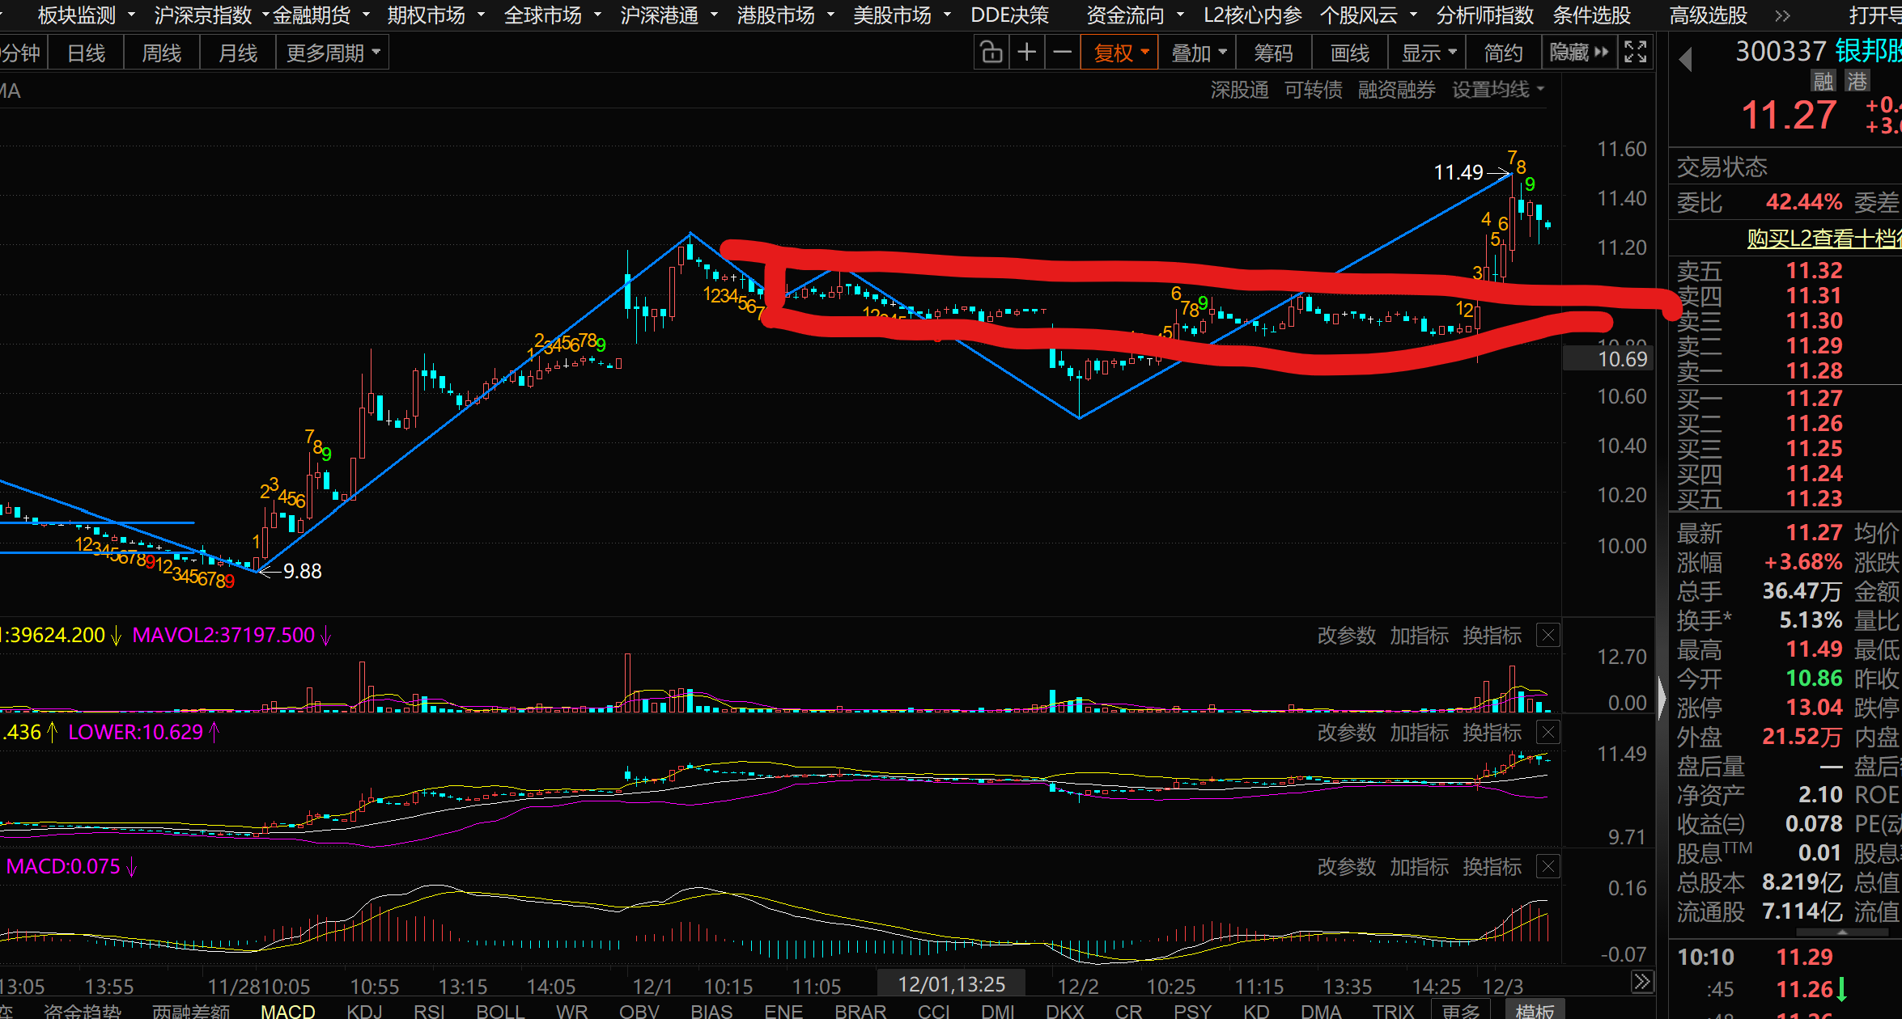Select the 日线 daily period tab
This screenshot has width=1902, height=1019.
(86, 53)
